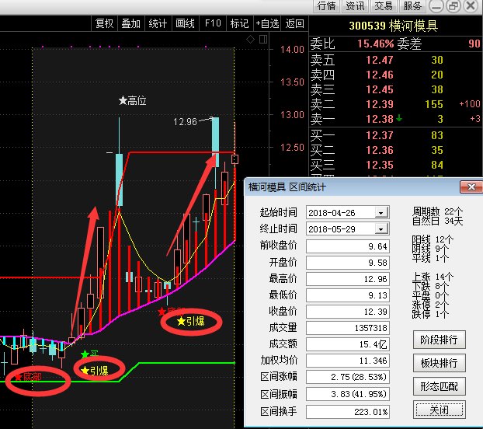Click the 关闭 button in the dialog

click(439, 410)
